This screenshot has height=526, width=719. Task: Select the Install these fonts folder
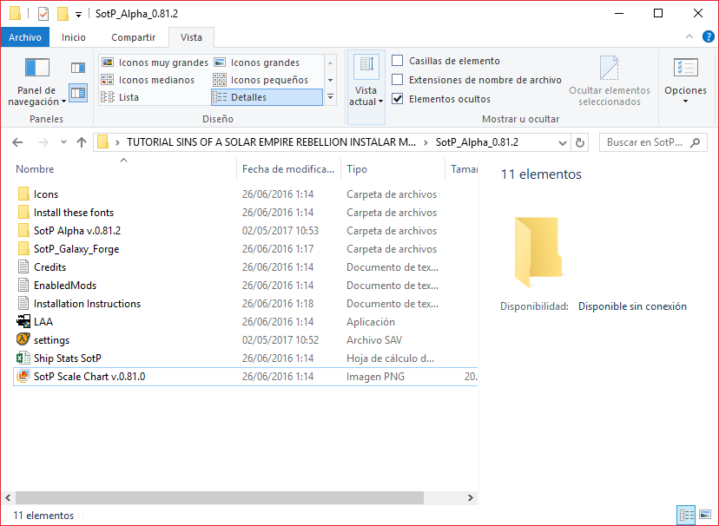click(246, 213)
